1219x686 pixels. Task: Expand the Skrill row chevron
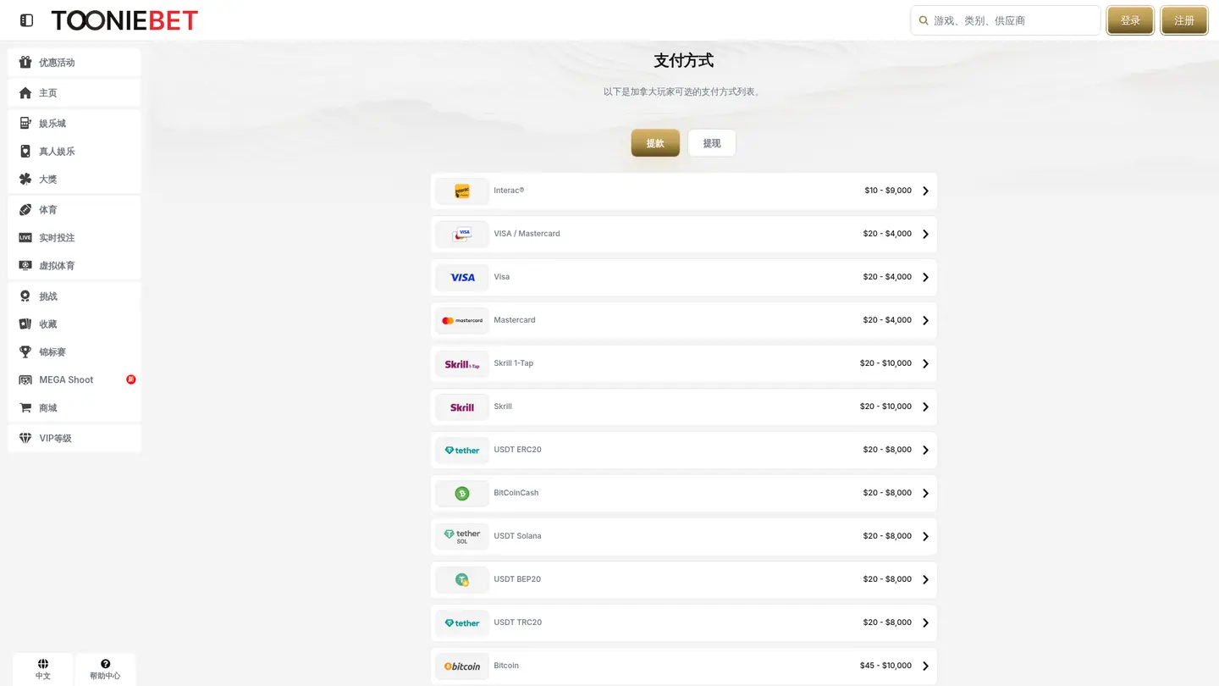pos(925,407)
